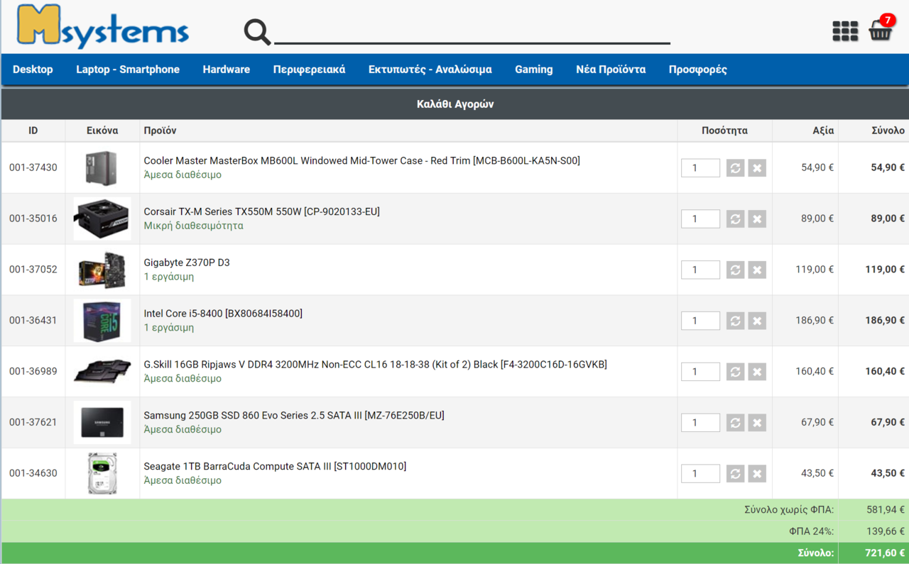Click the Gigabyte motherboard thumbnail
The width and height of the screenshot is (909, 564).
pyautogui.click(x=102, y=270)
